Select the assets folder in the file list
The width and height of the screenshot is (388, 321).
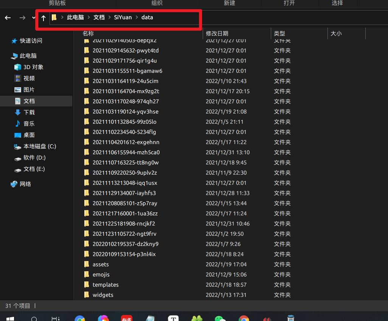point(100,264)
